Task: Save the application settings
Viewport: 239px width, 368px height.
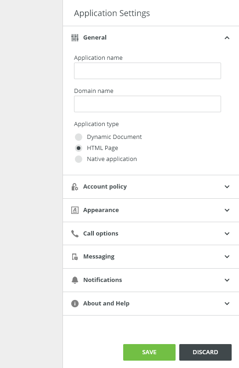Action: click(149, 352)
